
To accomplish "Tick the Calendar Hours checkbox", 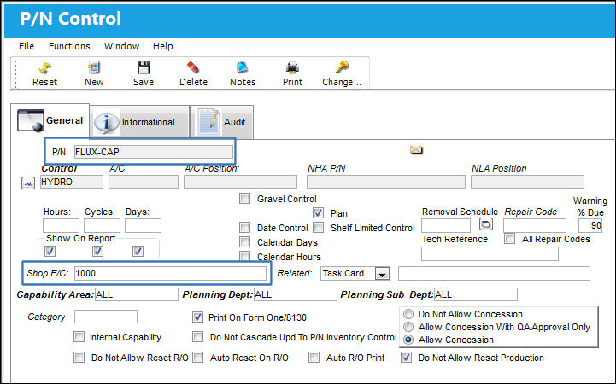I will (x=244, y=257).
